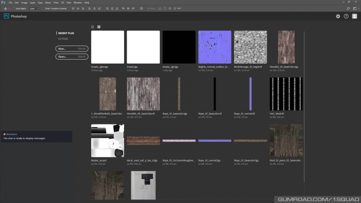This screenshot has height=203, width=361.
Task: Open the Image menu
Action: [x=24, y=3]
